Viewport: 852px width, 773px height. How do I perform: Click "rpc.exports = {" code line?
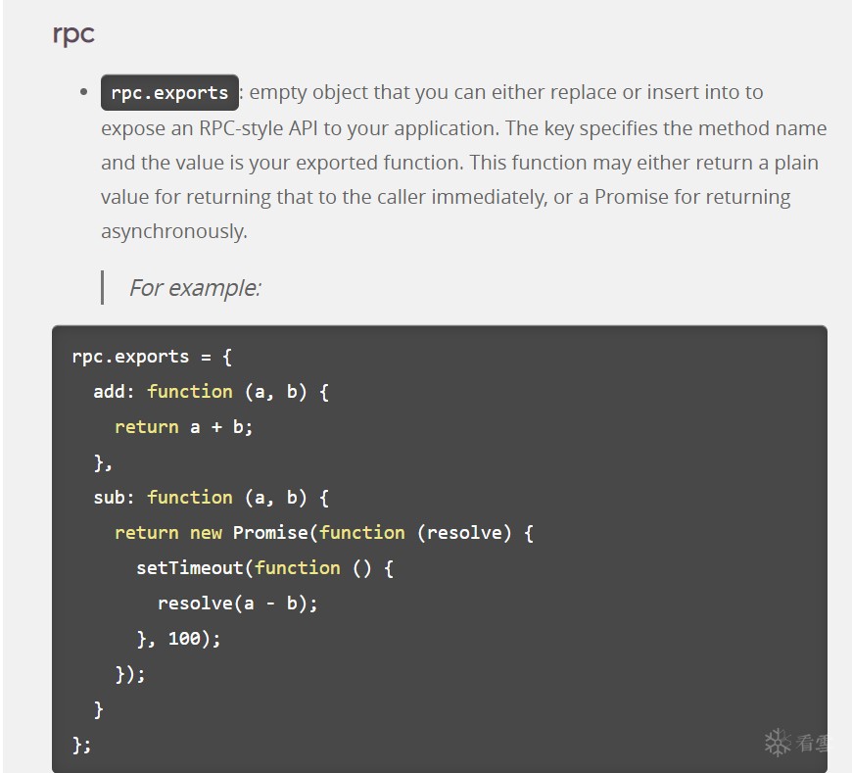coord(152,356)
